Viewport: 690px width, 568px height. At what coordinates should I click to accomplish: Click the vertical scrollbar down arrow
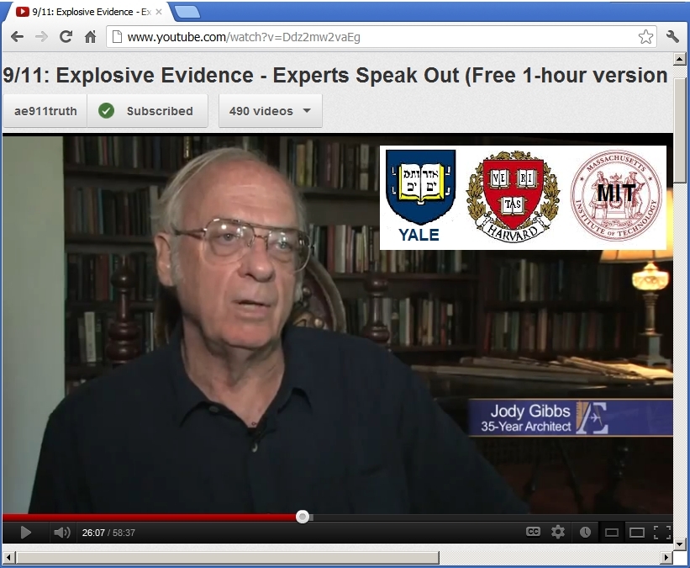(679, 544)
